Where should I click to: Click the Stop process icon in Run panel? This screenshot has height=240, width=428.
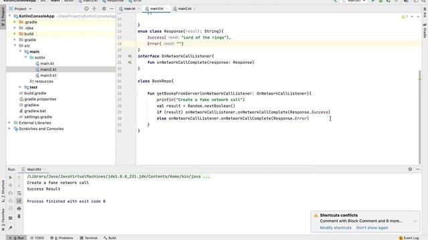(x=11, y=185)
